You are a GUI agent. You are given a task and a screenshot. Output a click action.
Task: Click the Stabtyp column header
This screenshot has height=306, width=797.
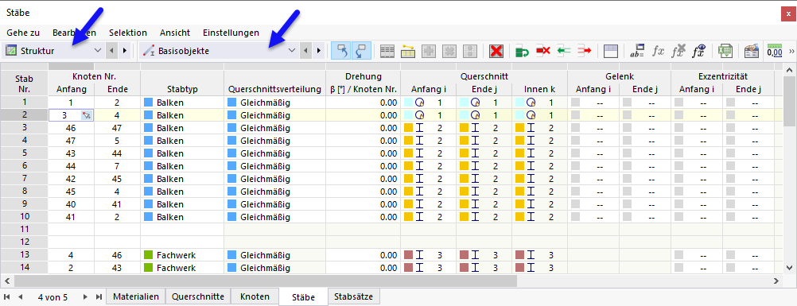point(182,90)
